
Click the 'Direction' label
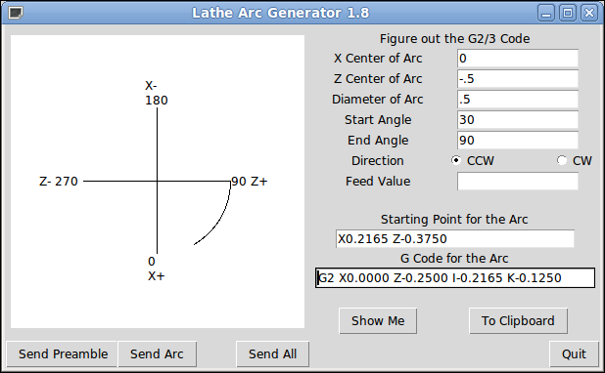pos(377,160)
